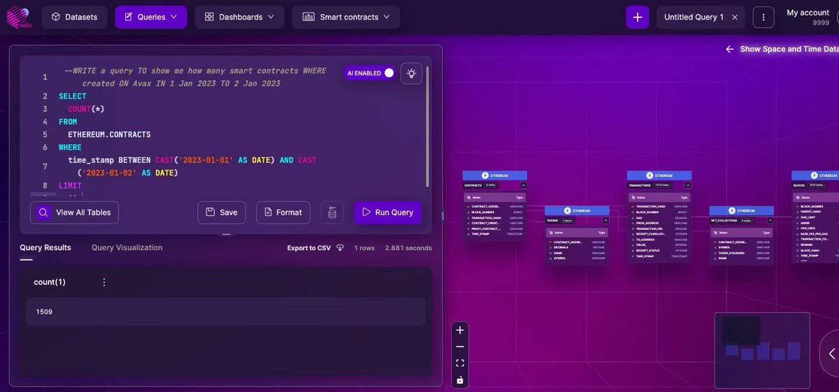Open the three-dot more options menu
839x392 pixels.
coord(763,17)
